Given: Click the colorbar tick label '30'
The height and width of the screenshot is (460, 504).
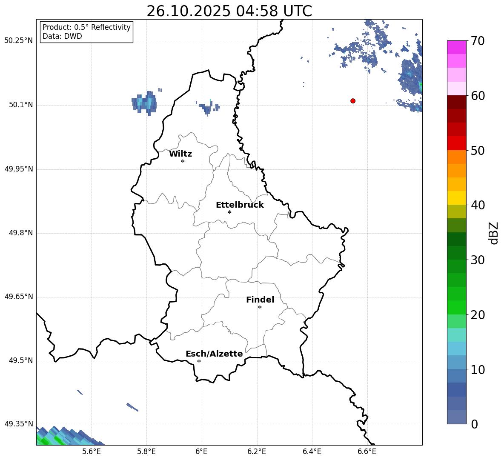Looking at the screenshot, I should pyautogui.click(x=478, y=260).
